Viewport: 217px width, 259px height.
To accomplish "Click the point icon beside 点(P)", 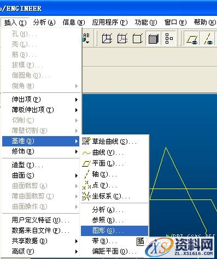I will point(86,185).
